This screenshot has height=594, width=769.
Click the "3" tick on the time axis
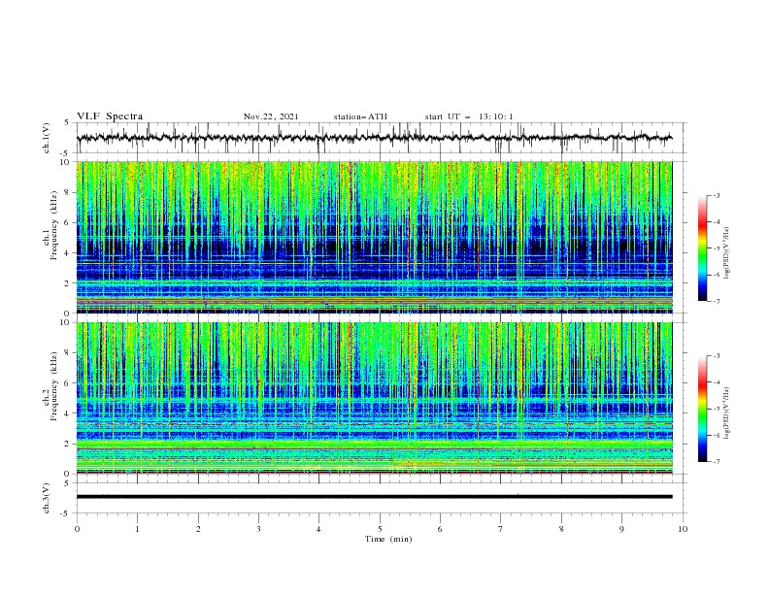(x=258, y=529)
